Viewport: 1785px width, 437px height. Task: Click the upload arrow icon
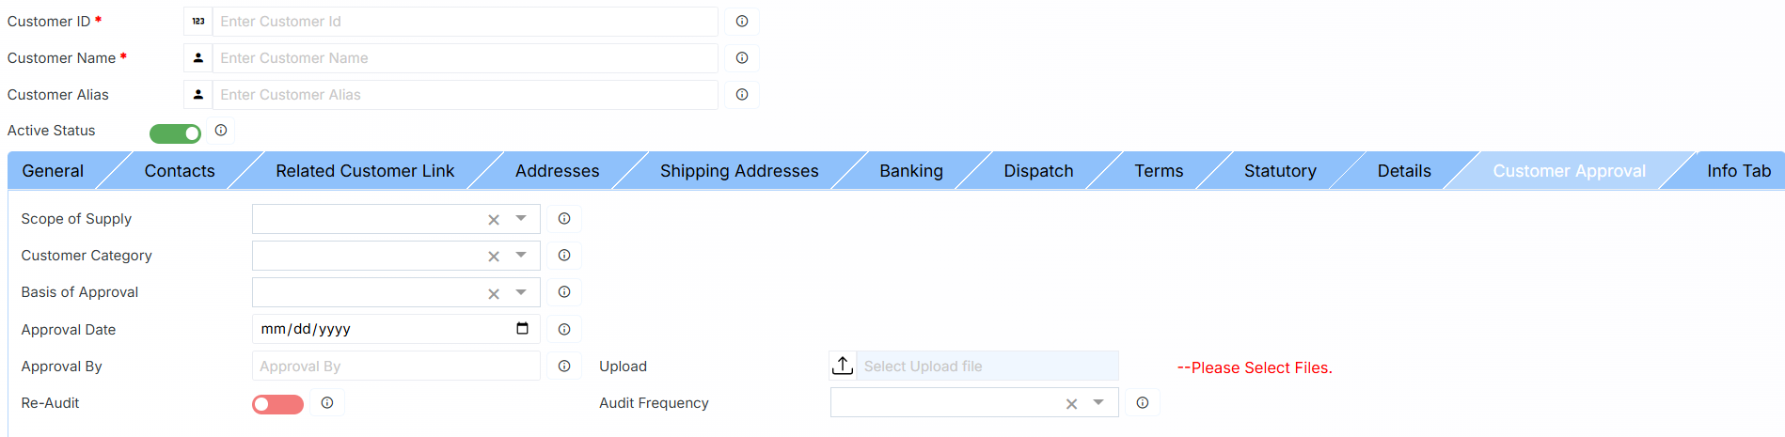click(843, 366)
